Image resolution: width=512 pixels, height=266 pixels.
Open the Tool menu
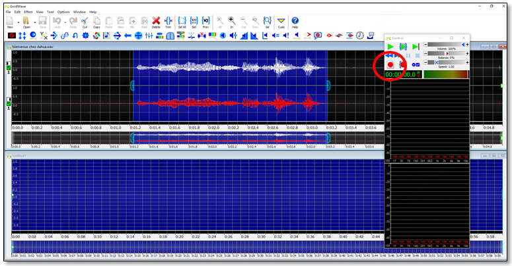pyautogui.click(x=50, y=12)
